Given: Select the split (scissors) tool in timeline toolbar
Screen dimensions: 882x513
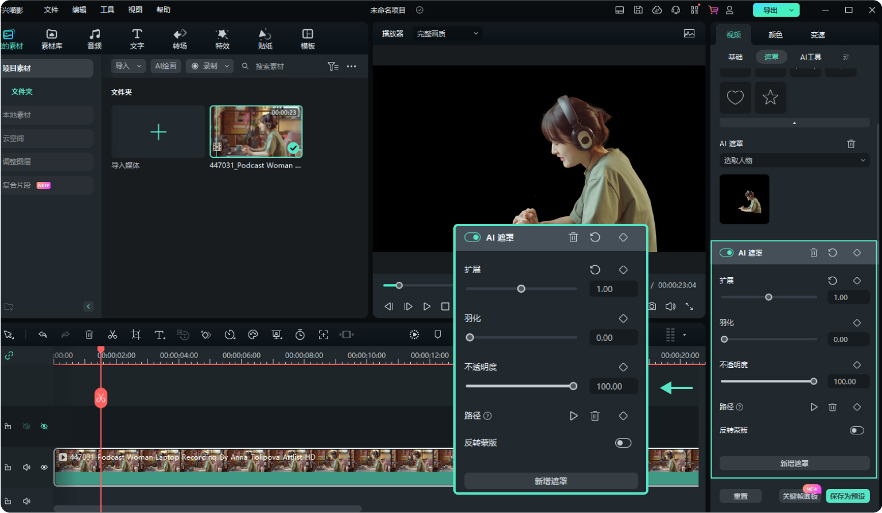Looking at the screenshot, I should [112, 334].
